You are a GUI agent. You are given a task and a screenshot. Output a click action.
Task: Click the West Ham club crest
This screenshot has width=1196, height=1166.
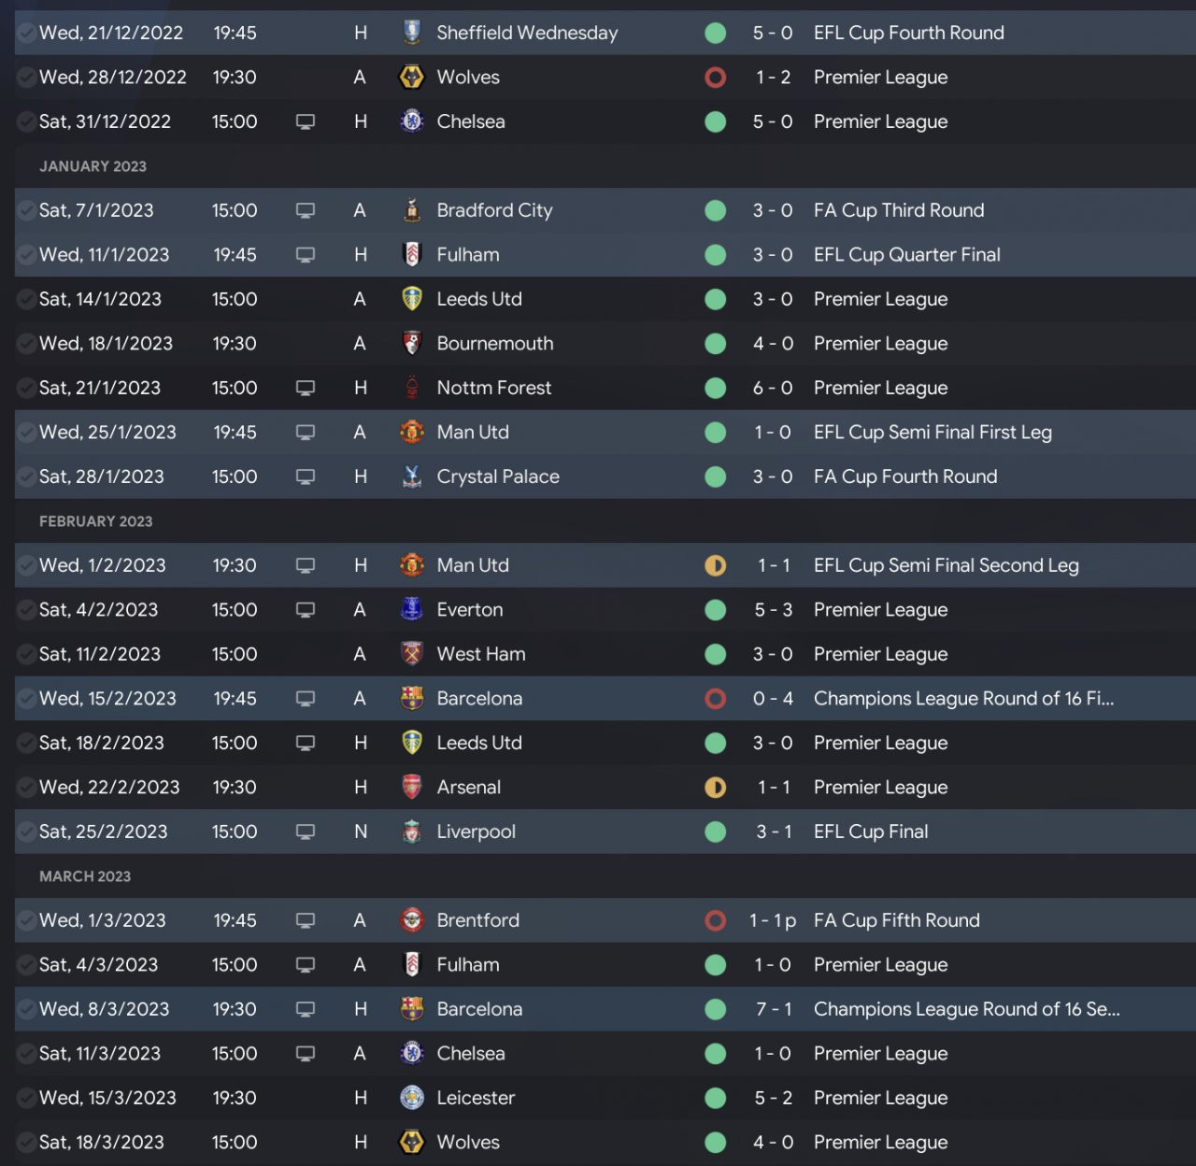pyautogui.click(x=411, y=654)
